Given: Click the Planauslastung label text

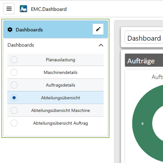Looking at the screenshot, I should [x=61, y=60].
